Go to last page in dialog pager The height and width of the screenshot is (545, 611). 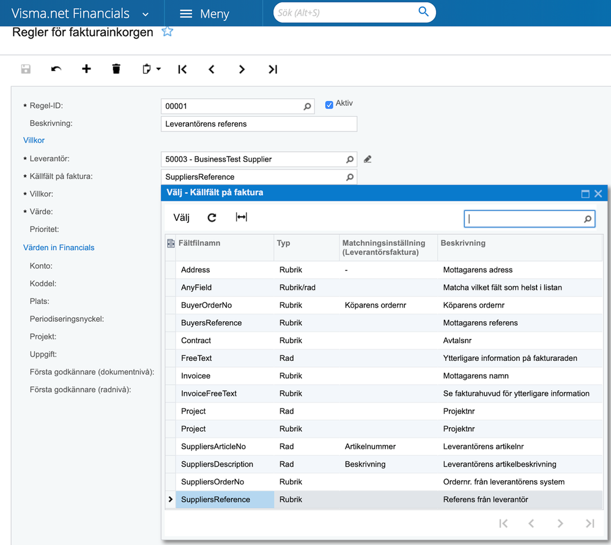coord(590,523)
